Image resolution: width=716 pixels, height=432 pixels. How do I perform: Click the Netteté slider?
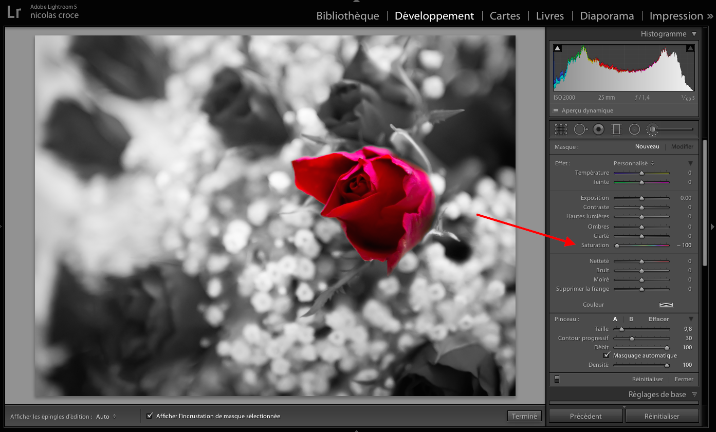(642, 261)
